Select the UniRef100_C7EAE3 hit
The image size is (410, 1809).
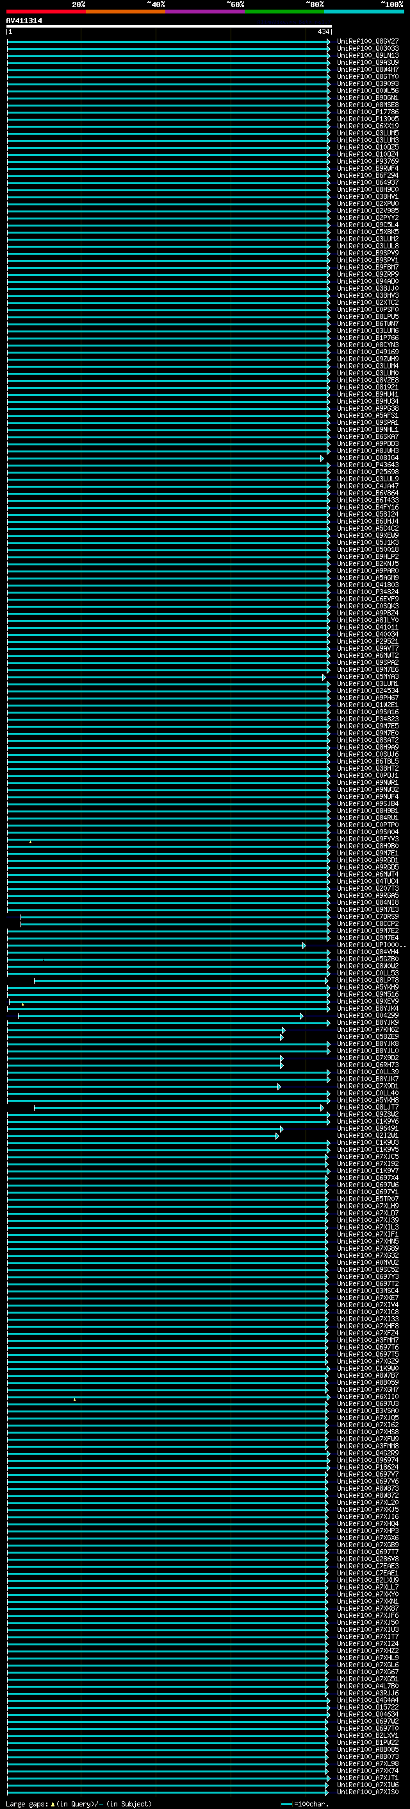click(x=368, y=1566)
